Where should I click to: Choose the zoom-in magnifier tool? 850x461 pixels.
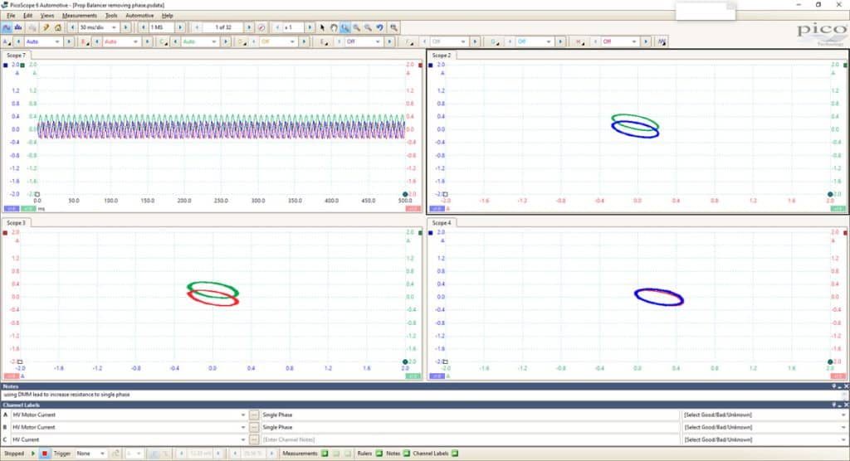357,27
